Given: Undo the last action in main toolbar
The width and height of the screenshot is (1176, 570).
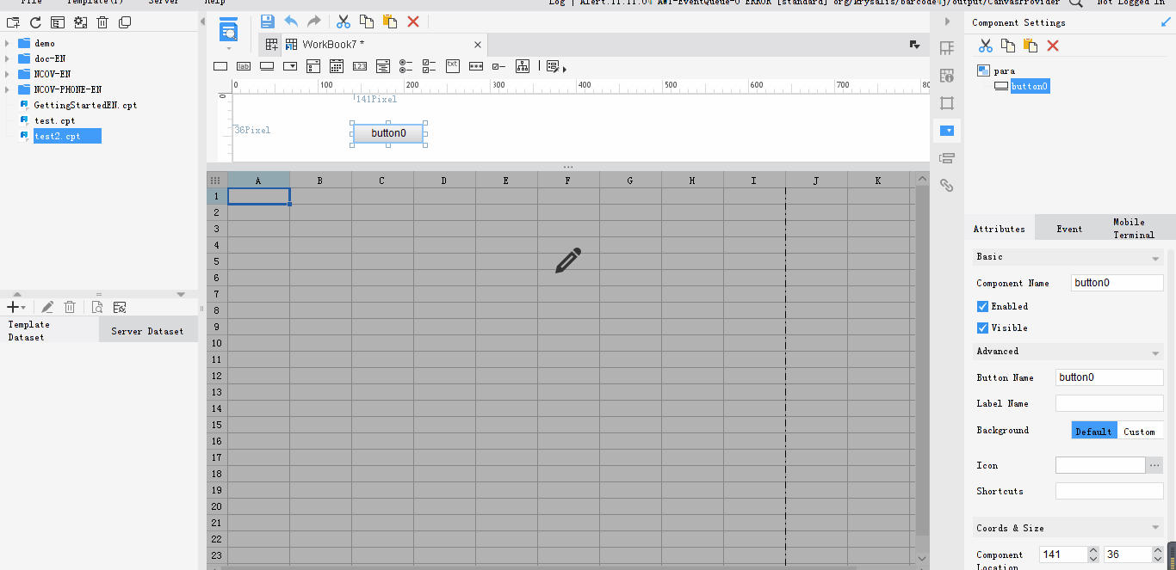Looking at the screenshot, I should coord(291,21).
